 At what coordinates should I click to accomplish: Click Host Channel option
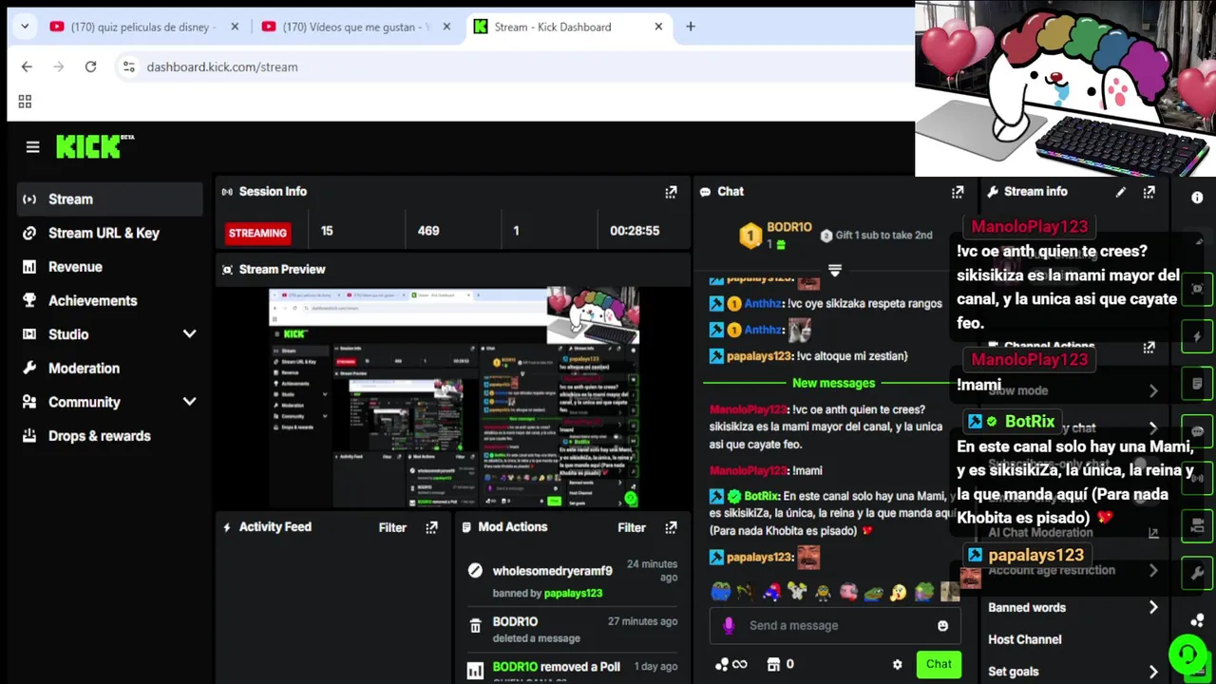pos(1024,639)
